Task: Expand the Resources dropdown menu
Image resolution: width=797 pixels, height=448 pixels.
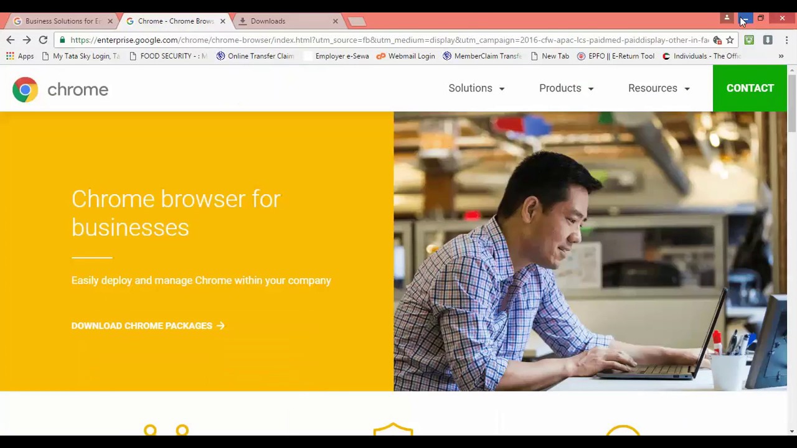Action: coord(659,88)
